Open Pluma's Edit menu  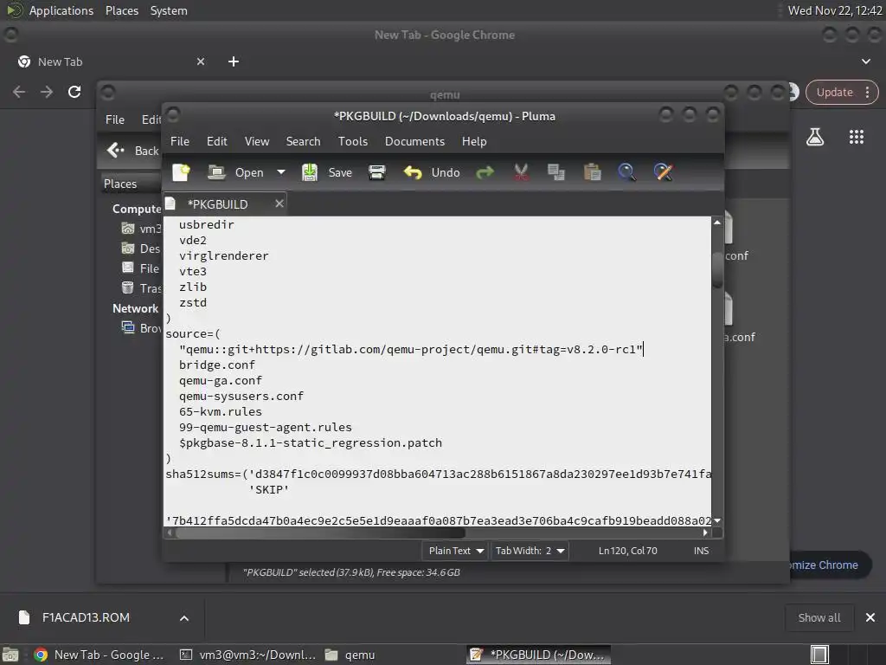217,141
